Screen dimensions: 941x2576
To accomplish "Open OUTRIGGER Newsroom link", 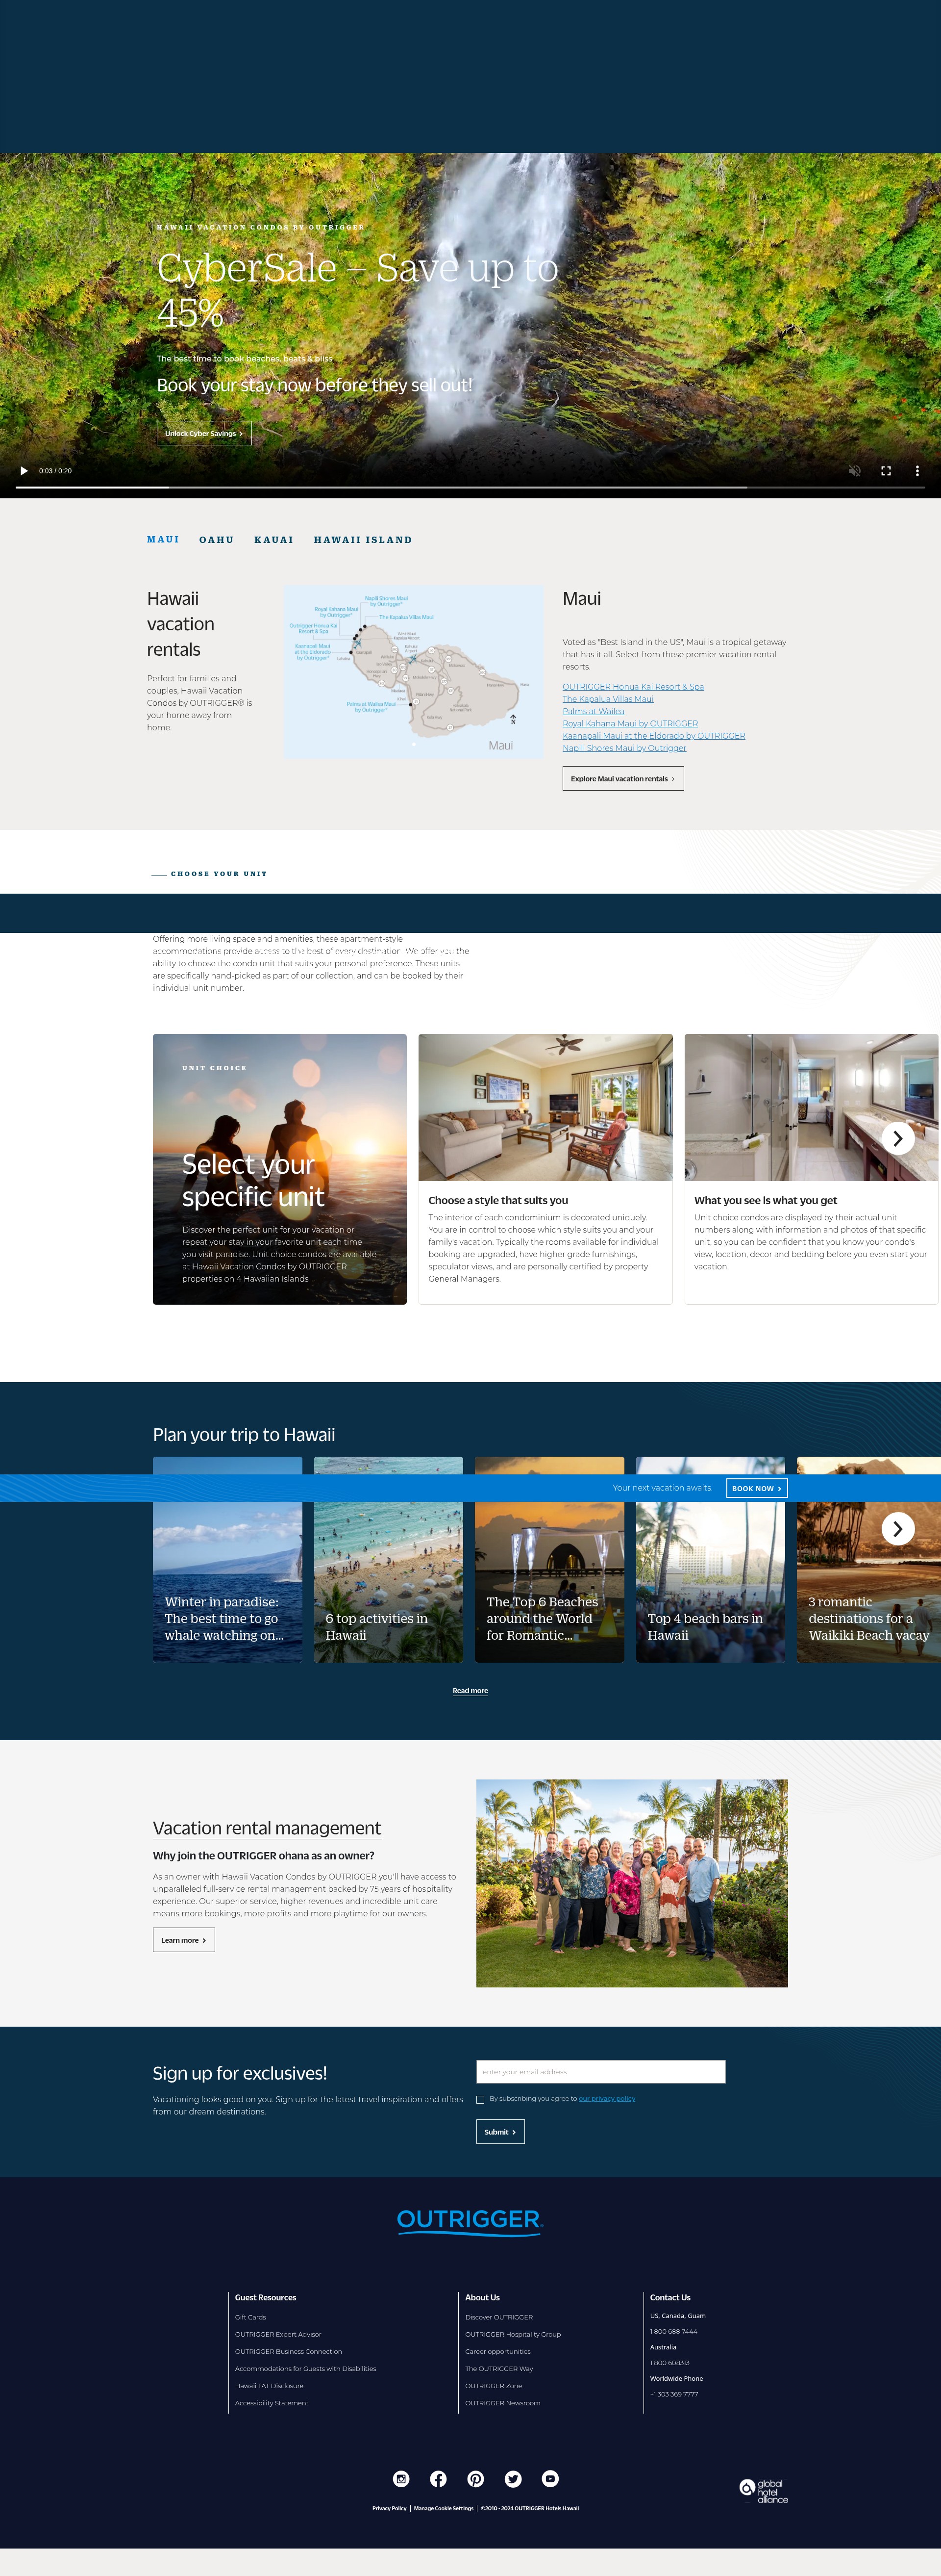I will point(502,2403).
